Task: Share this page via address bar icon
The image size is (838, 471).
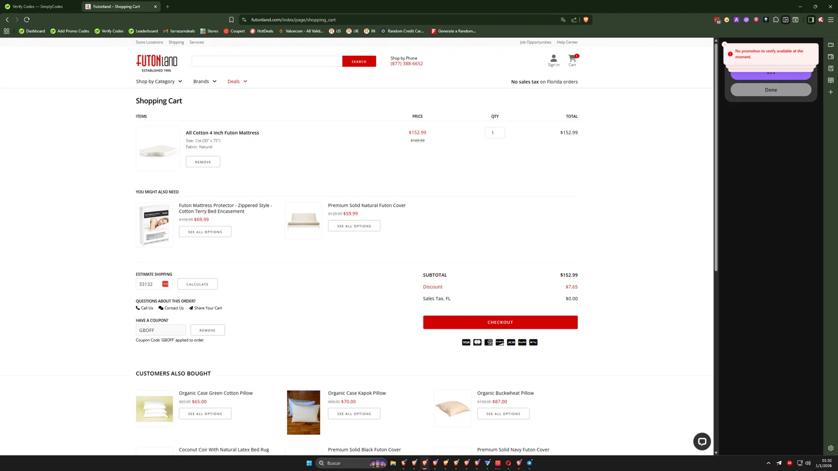Action: (574, 20)
